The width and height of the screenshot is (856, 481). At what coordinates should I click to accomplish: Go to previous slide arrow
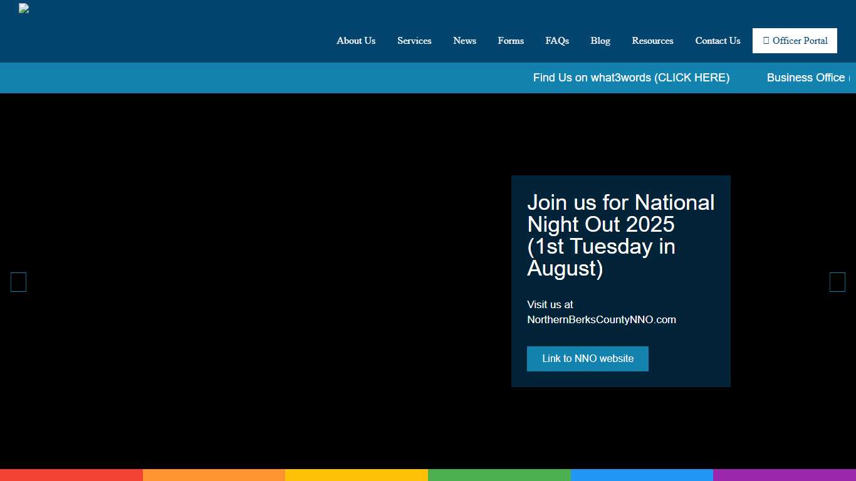point(18,282)
